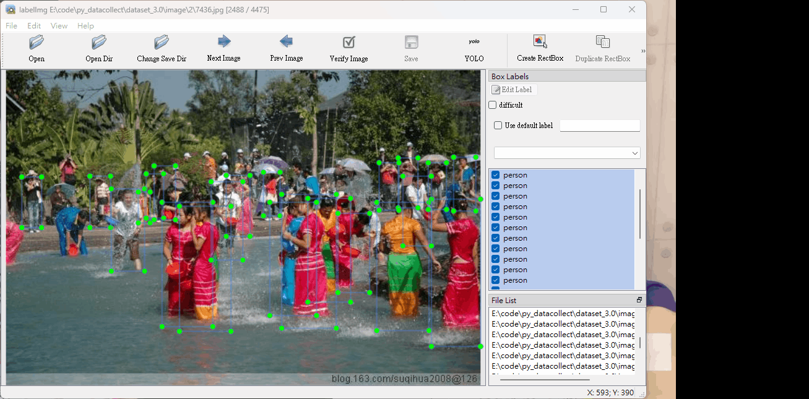Tick the Use default label checkbox

[x=498, y=126]
